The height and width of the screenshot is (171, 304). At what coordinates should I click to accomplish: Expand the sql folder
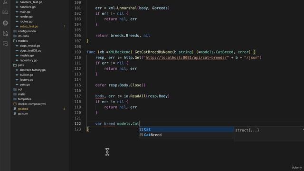20,89
